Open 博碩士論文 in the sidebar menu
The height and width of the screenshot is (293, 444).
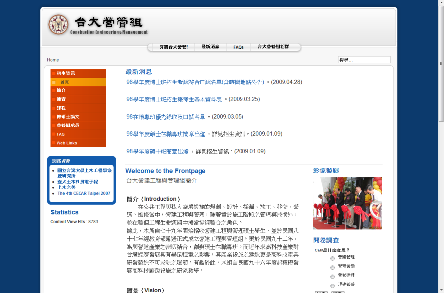(x=68, y=117)
